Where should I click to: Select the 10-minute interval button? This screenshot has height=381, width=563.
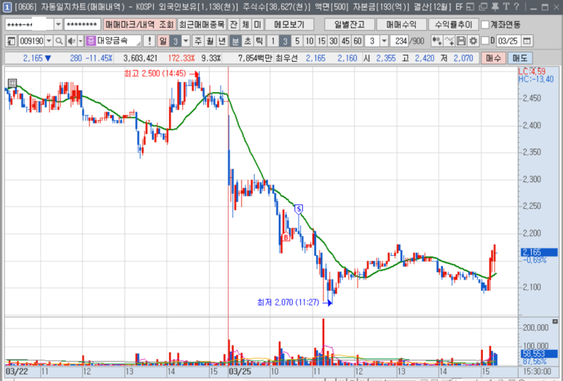click(x=309, y=41)
